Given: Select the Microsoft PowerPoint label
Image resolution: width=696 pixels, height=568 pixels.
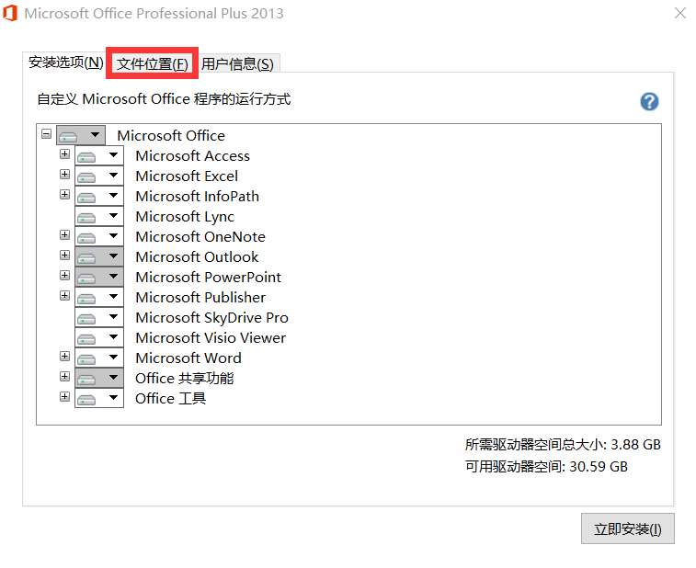Looking at the screenshot, I should [x=208, y=277].
